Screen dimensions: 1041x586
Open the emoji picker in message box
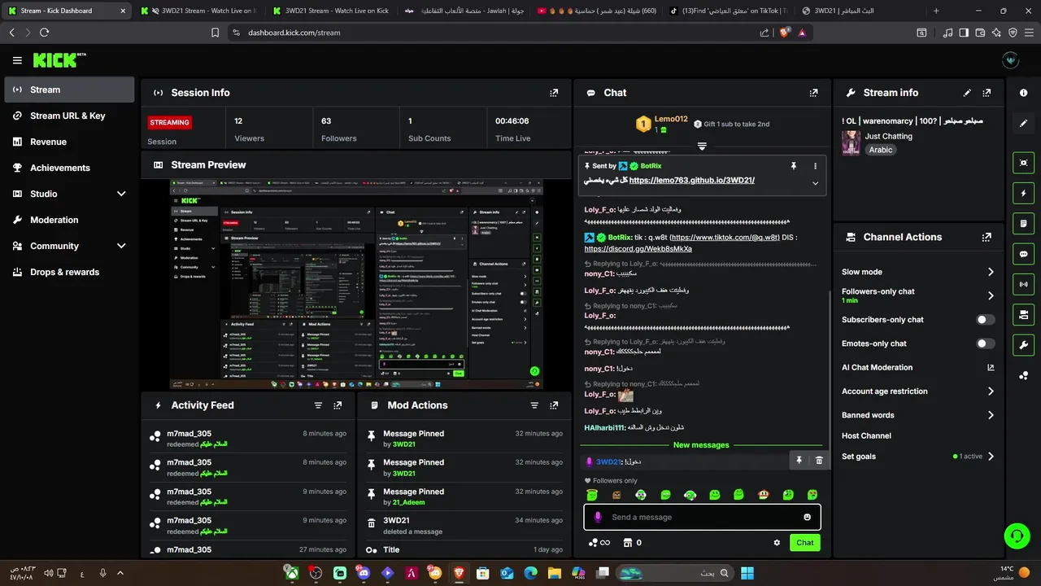point(807,517)
